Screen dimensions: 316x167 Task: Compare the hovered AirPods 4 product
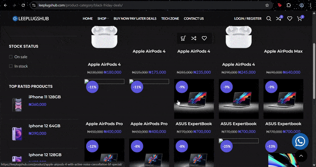pos(194,38)
